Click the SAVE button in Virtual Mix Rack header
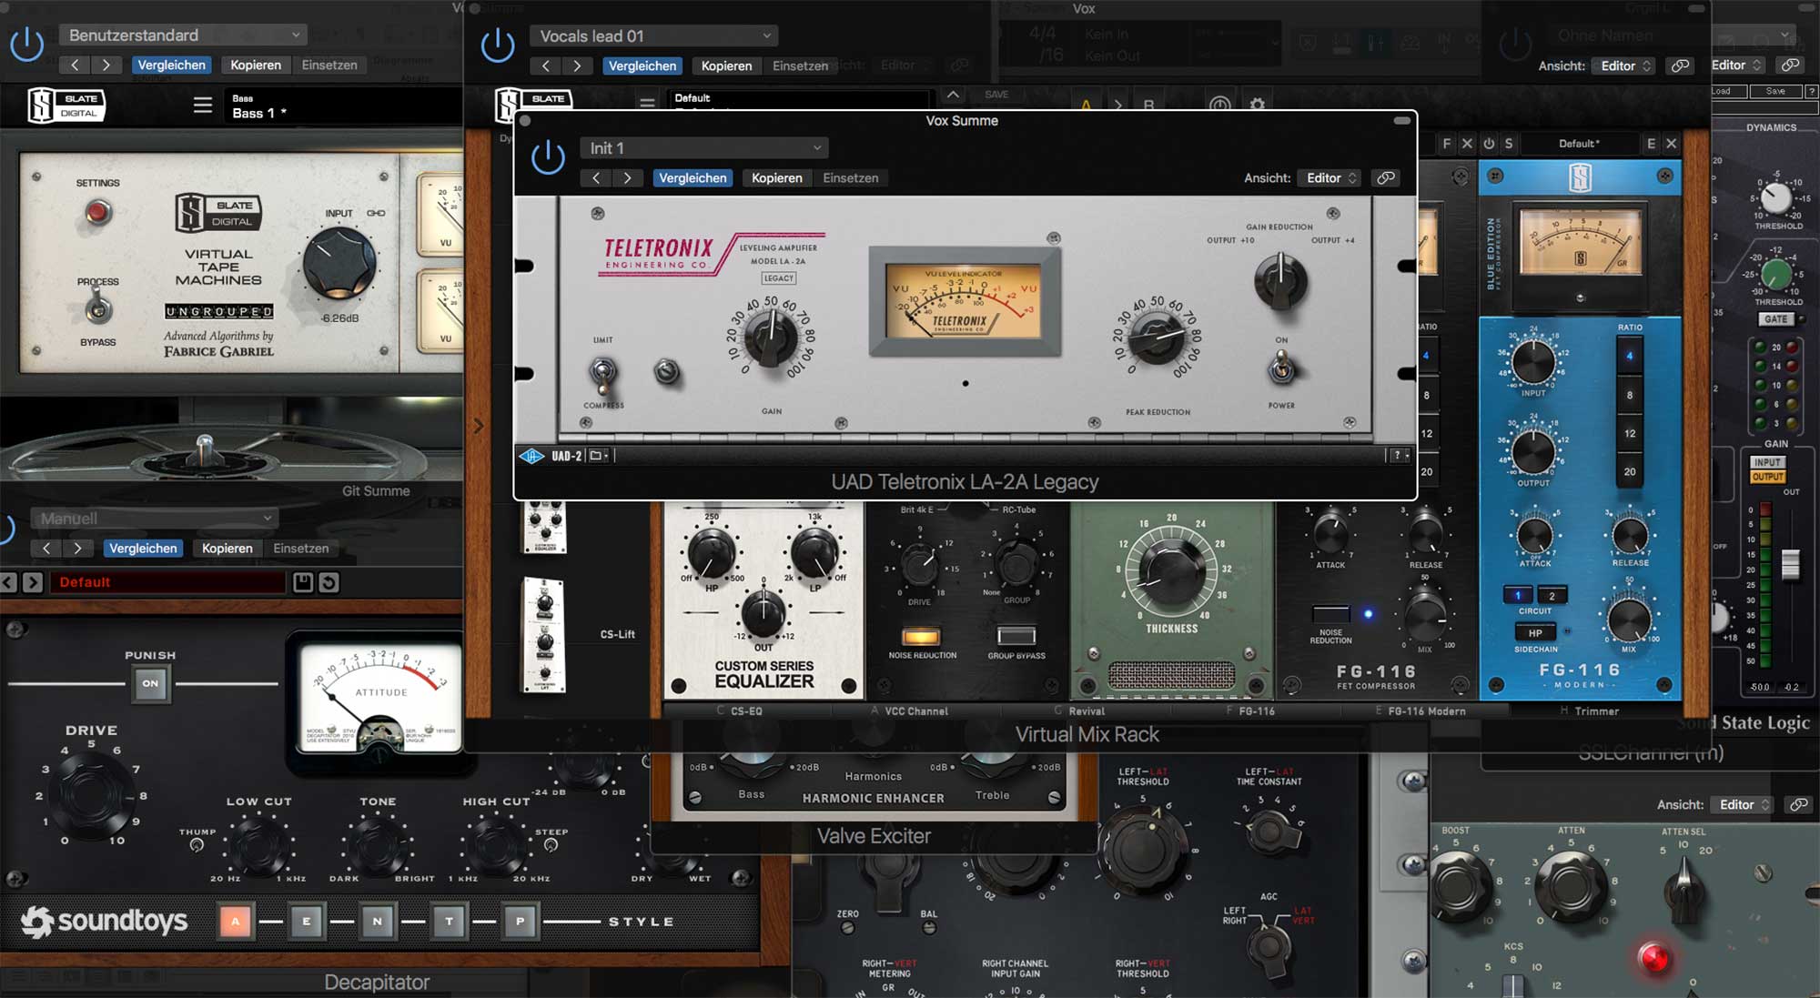The width and height of the screenshot is (1820, 998). (996, 95)
